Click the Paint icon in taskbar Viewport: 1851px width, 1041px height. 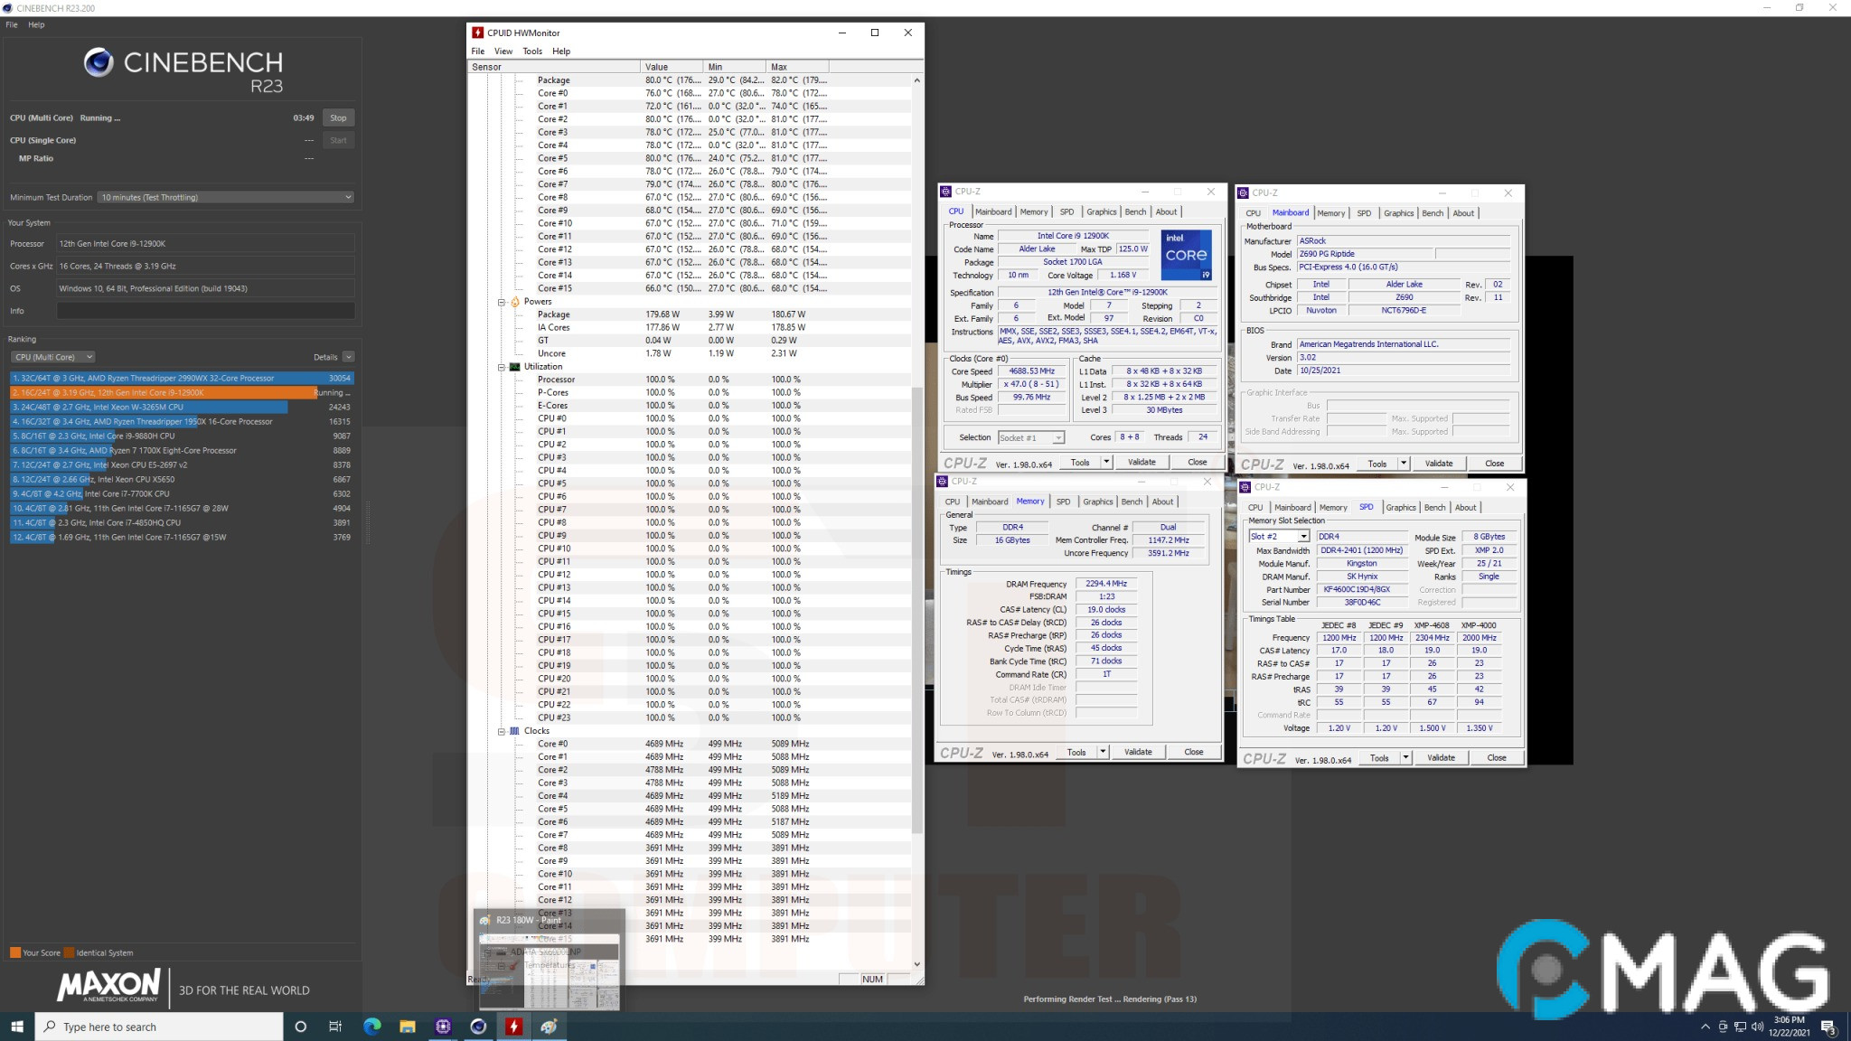(x=549, y=1027)
